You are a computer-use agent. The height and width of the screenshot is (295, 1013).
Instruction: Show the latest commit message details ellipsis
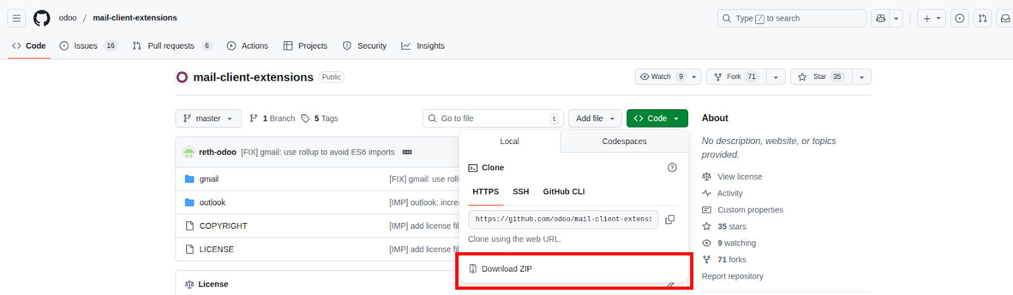tap(407, 152)
